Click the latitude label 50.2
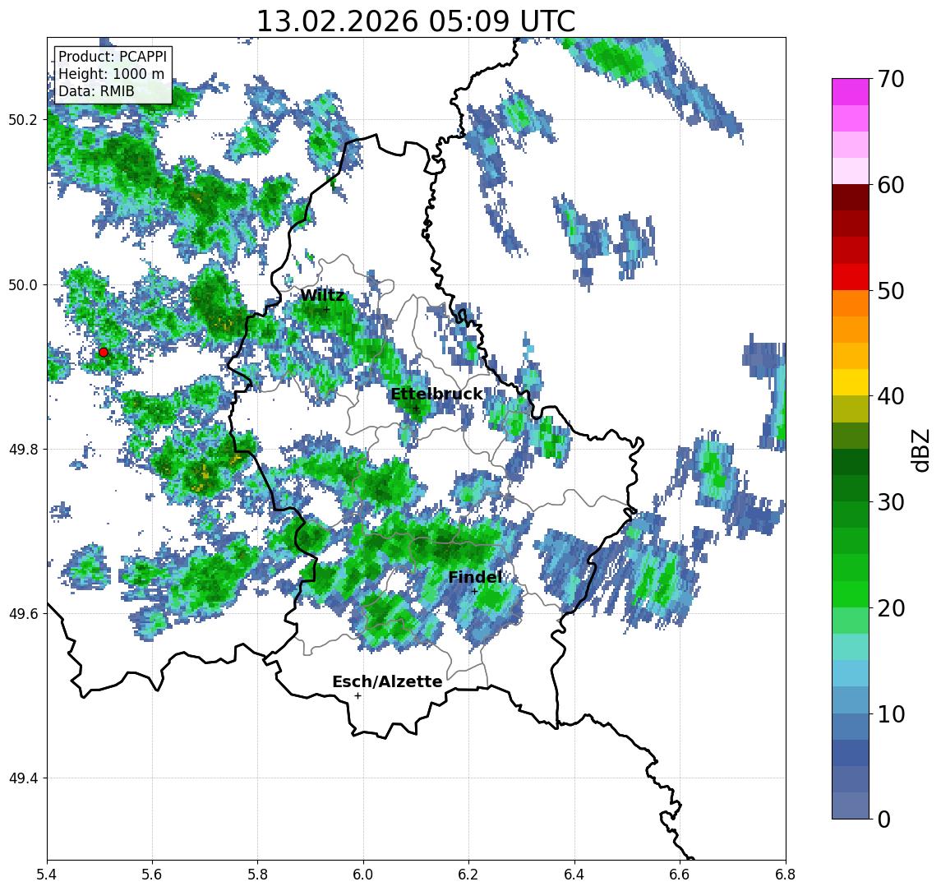941x891 pixels. 23,119
